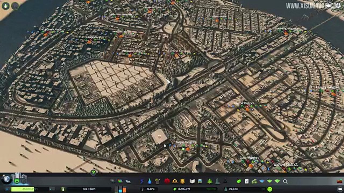Open the Electricity services menu
Viewport: 344px width, 193px height.
[142, 181]
